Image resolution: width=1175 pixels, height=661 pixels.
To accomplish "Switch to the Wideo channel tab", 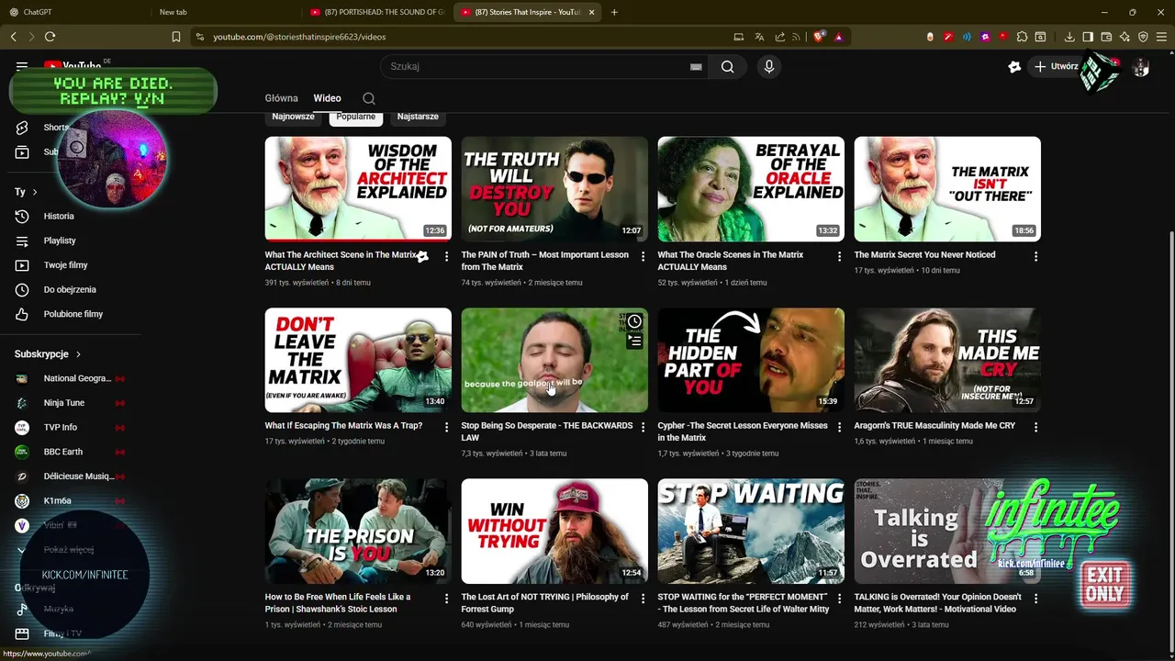I will tap(327, 98).
